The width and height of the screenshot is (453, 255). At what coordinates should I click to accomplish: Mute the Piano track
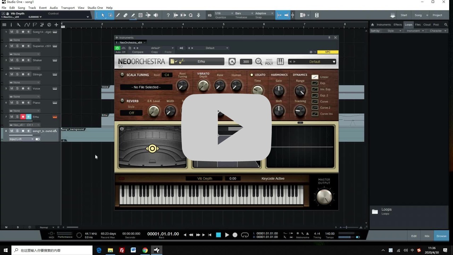(x=11, y=103)
